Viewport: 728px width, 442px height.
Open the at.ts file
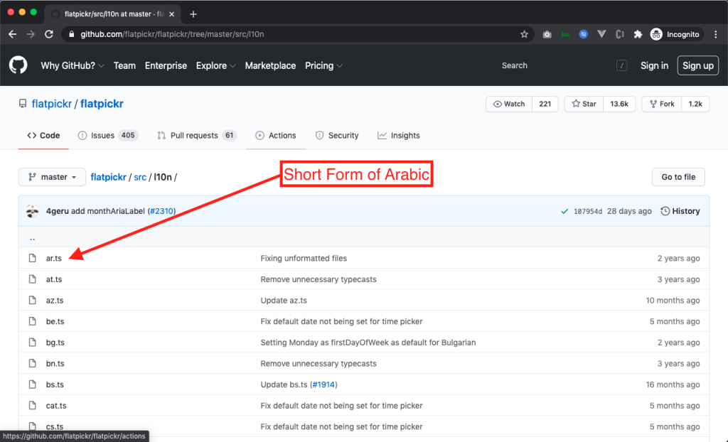coord(54,279)
